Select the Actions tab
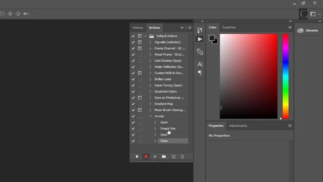The image size is (323, 182). click(x=154, y=28)
